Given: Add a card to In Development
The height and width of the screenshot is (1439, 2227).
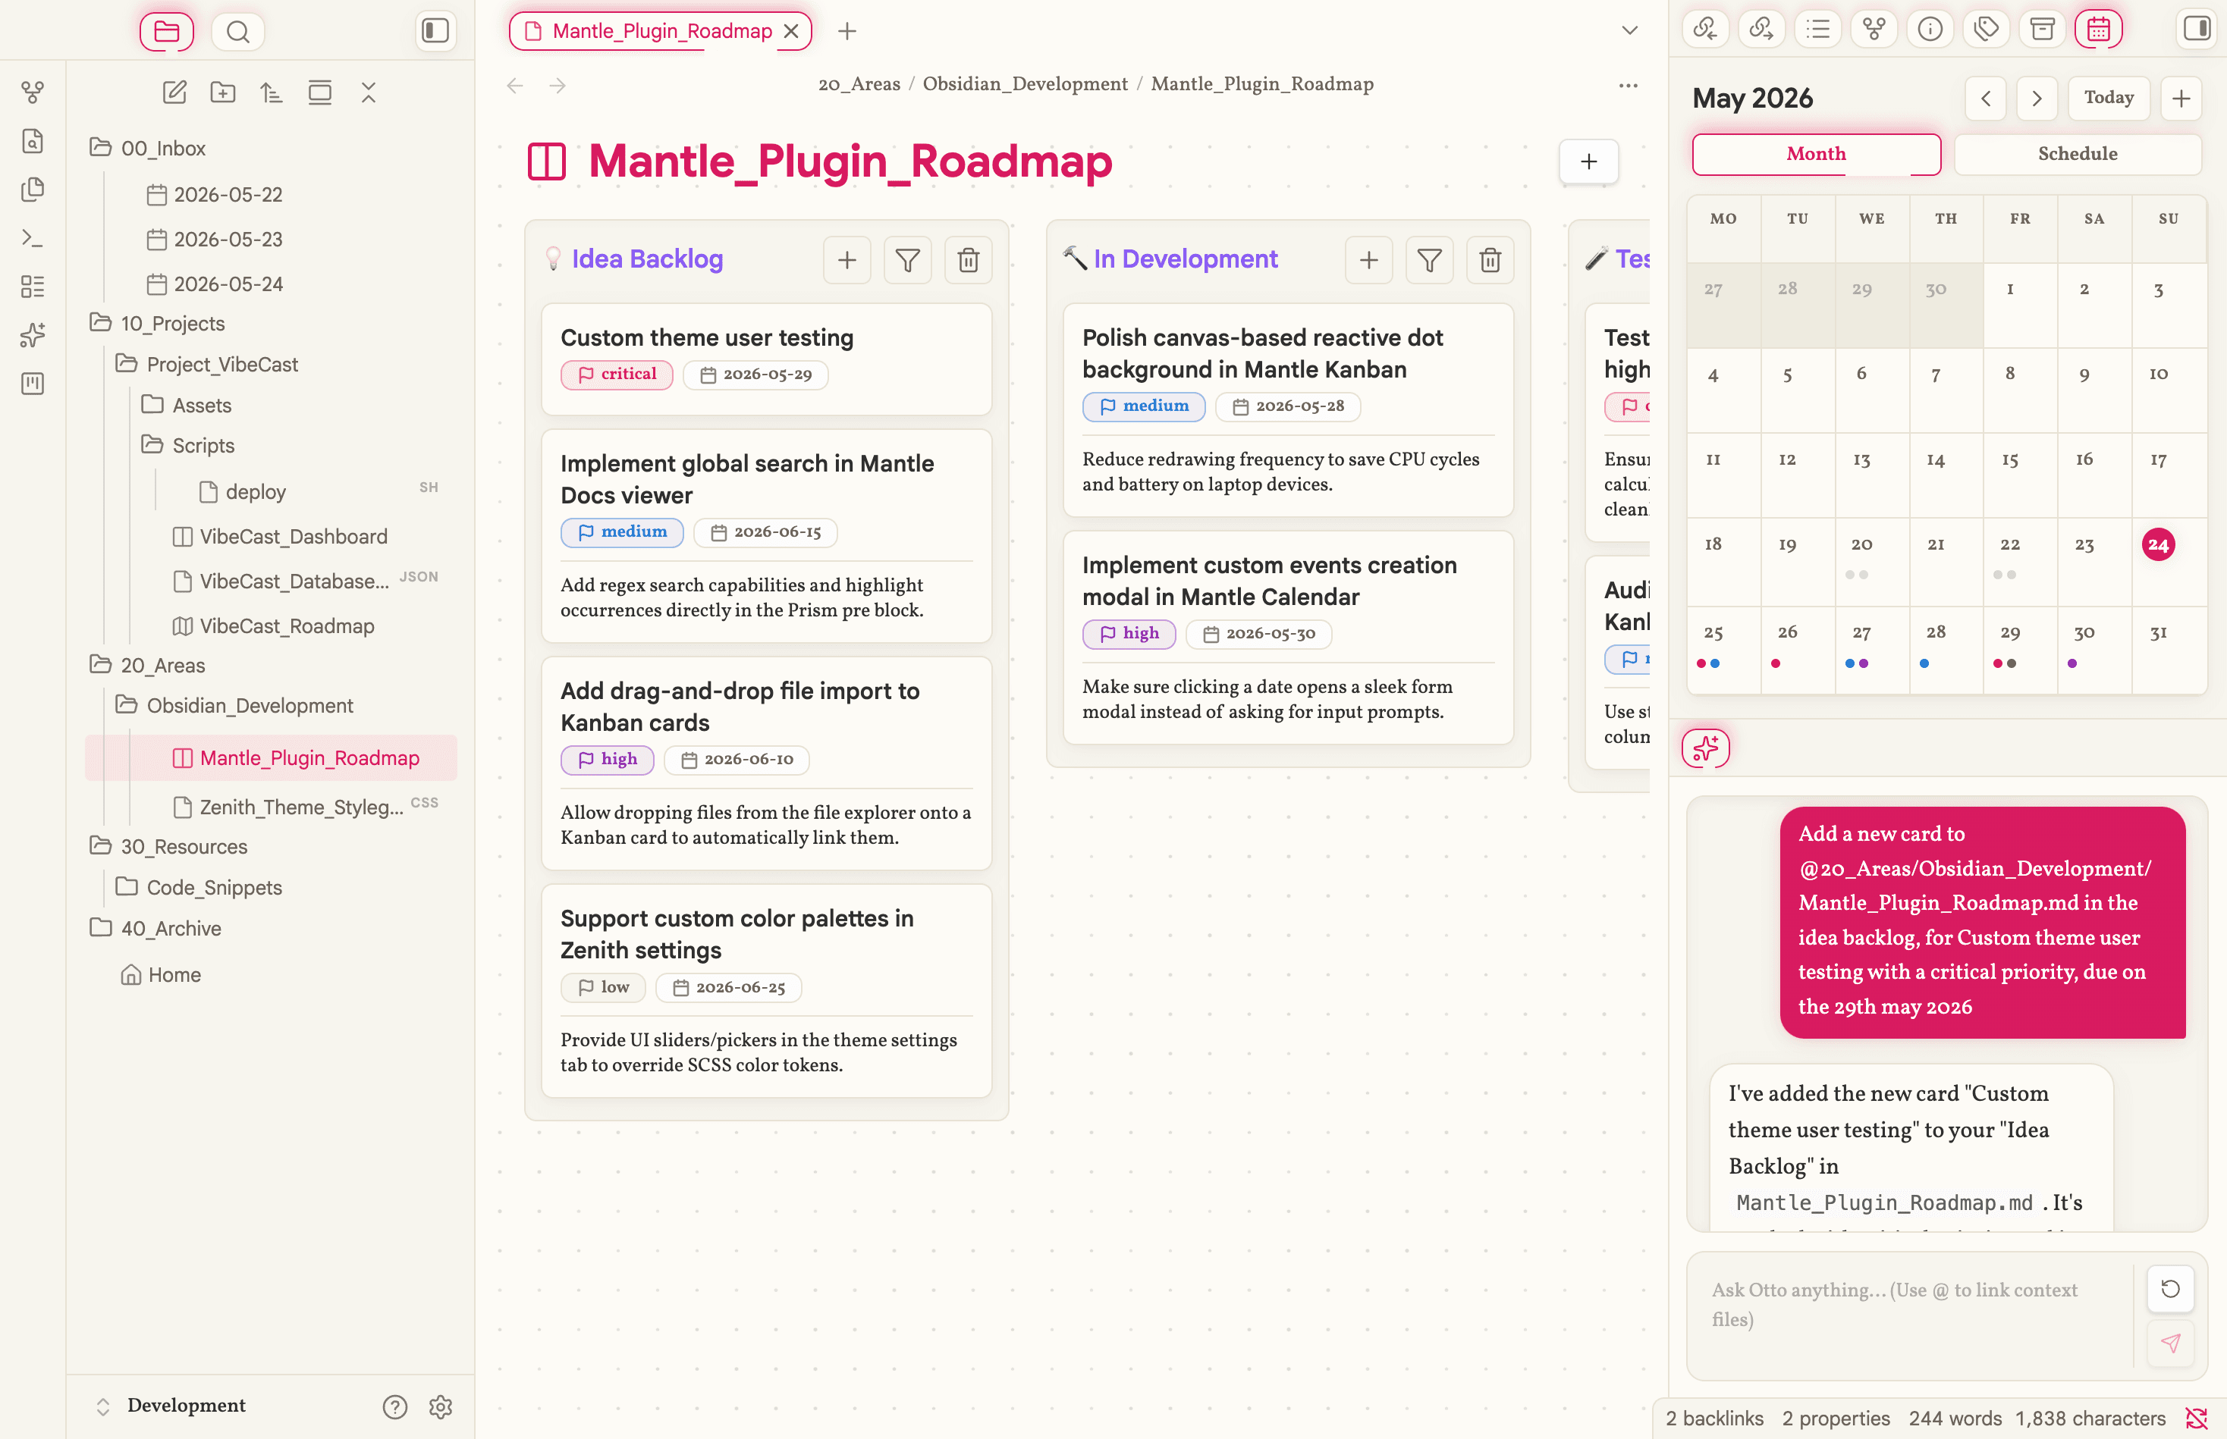Looking at the screenshot, I should [x=1368, y=260].
